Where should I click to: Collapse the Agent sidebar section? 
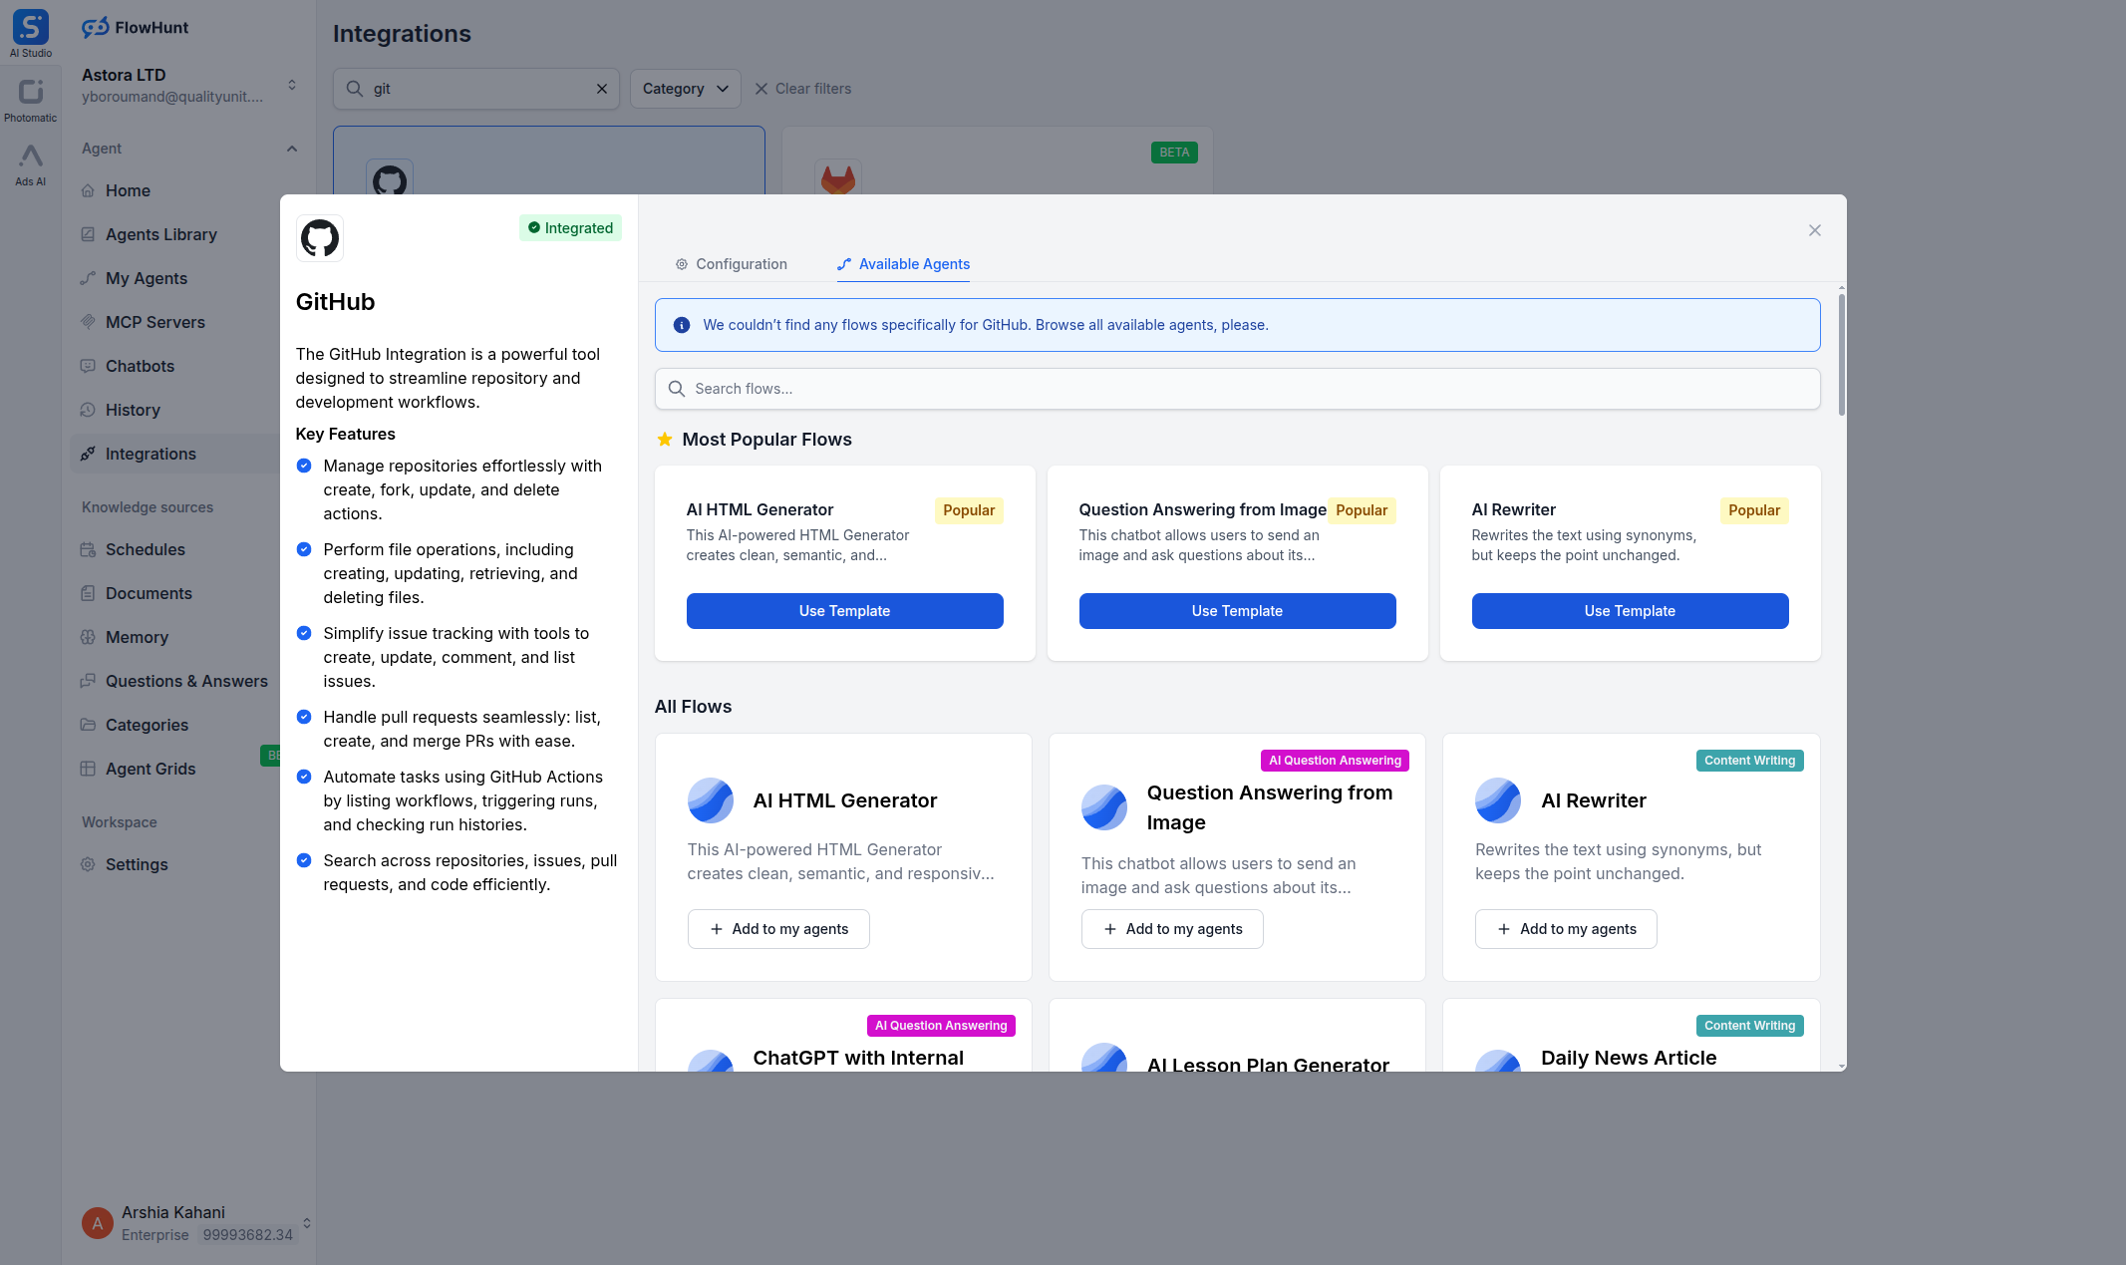tap(291, 148)
